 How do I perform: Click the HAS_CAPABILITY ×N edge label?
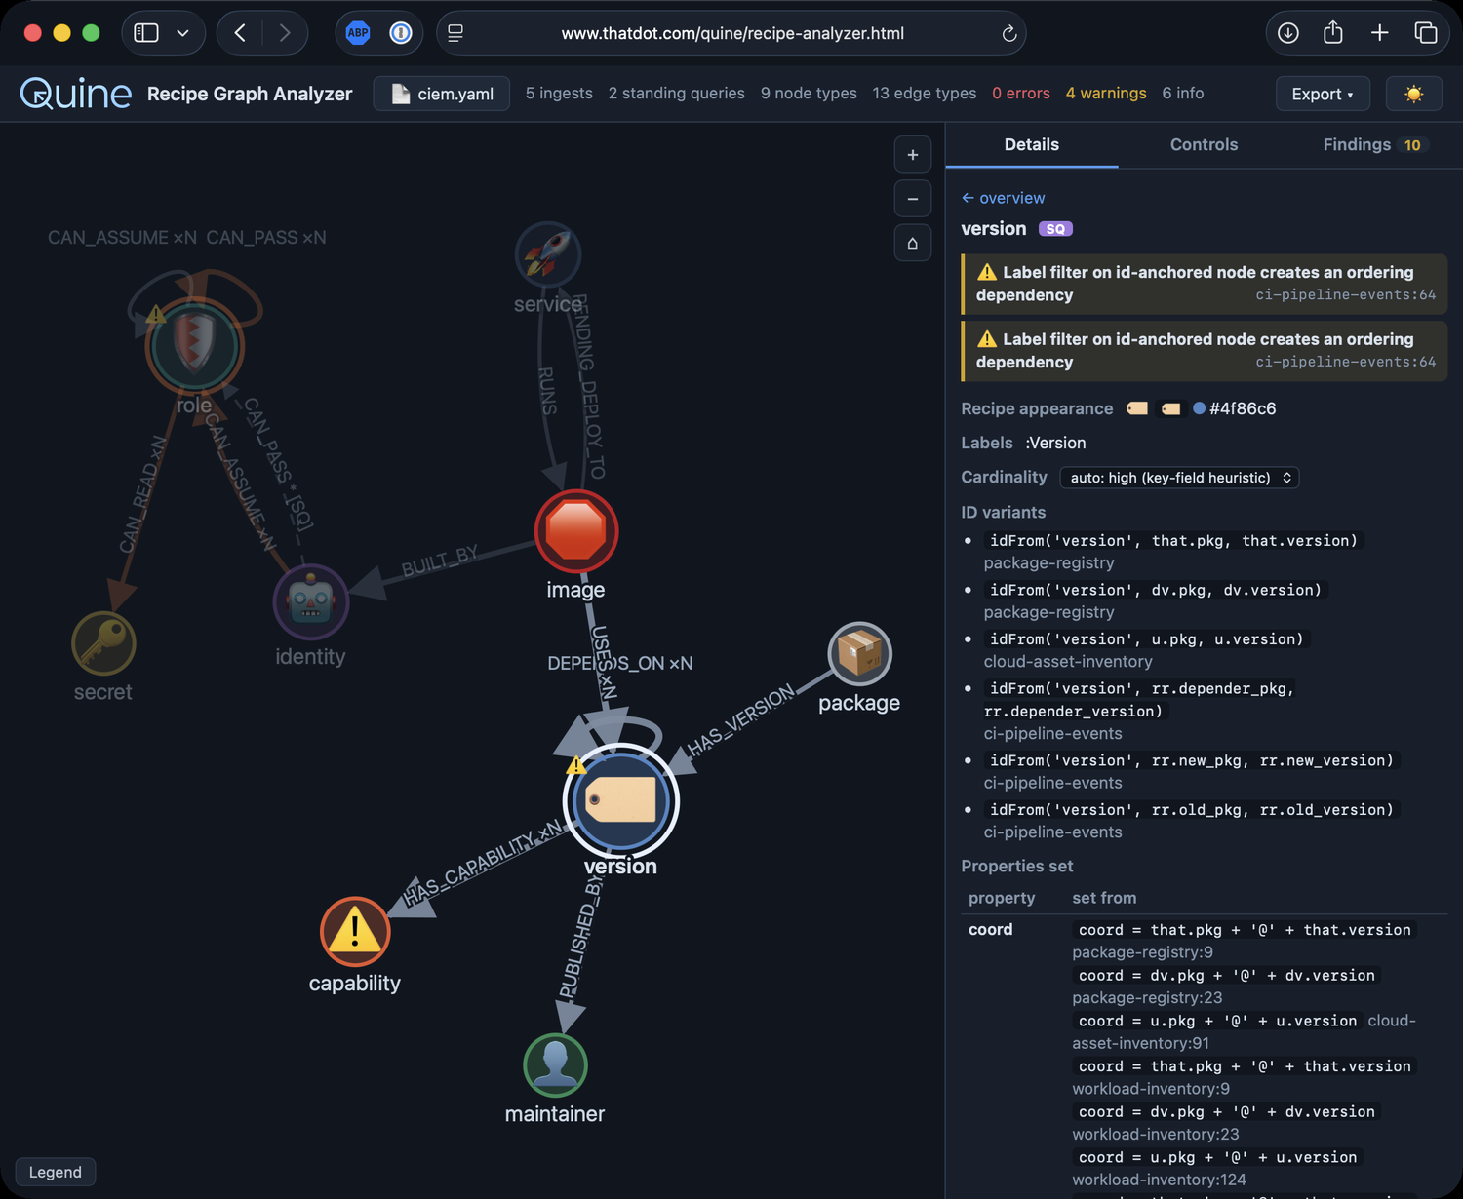483,861
